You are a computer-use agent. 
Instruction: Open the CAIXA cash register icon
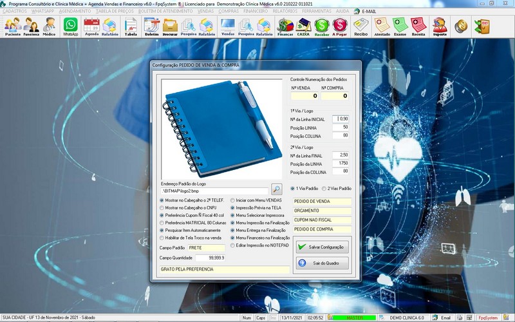(x=303, y=26)
